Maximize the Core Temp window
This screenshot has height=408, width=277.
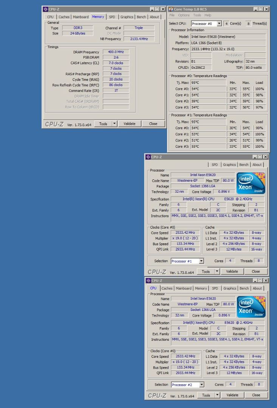click(x=261, y=9)
